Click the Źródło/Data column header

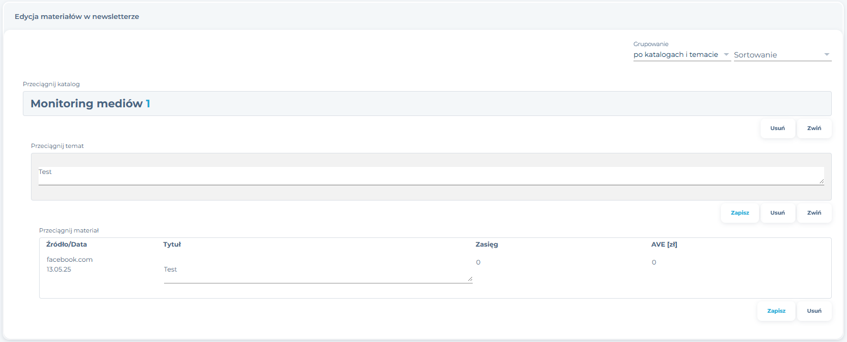[x=67, y=244]
